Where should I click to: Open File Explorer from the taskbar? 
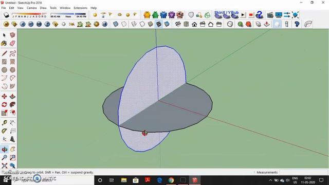(124, 180)
